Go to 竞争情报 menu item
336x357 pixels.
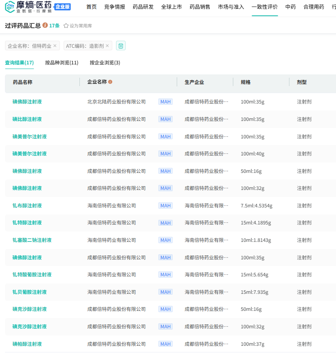[x=115, y=7]
